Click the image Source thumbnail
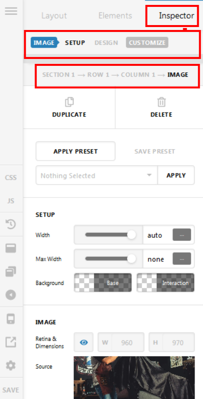This screenshot has height=399, width=203. [x=134, y=377]
